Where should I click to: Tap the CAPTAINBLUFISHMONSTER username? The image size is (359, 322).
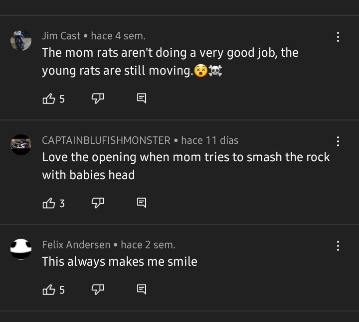tap(106, 140)
